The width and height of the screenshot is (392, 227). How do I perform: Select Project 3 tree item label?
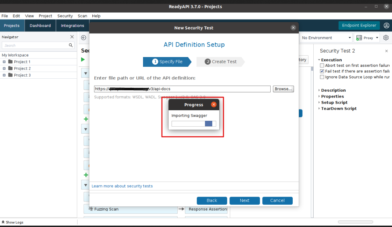click(22, 75)
